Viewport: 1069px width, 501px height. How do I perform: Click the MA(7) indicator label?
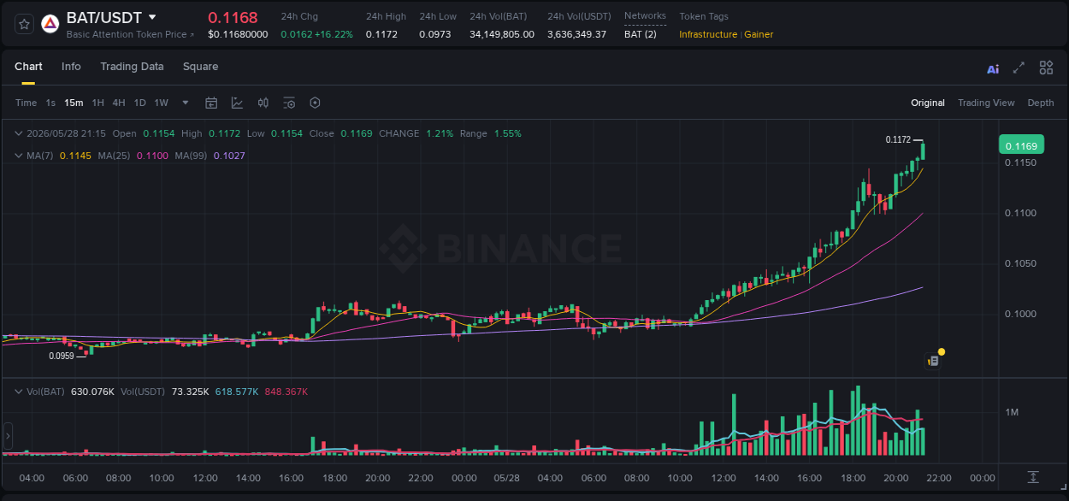tap(39, 156)
